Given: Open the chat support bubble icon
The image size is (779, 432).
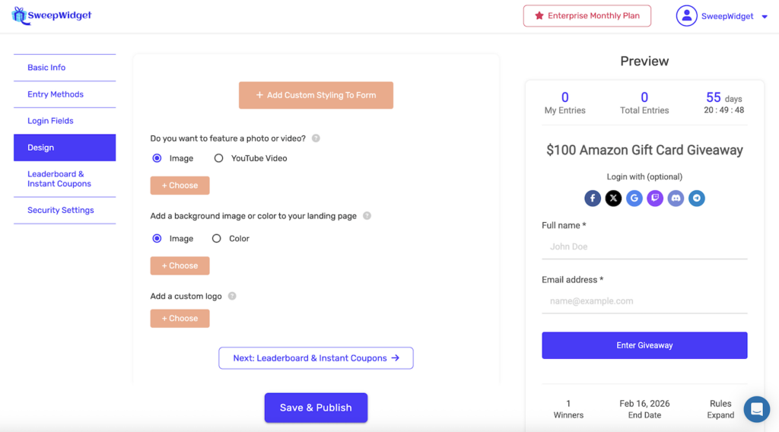Looking at the screenshot, I should (756, 409).
